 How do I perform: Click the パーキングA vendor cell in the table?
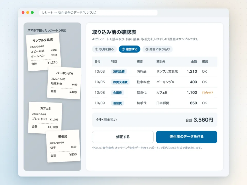[165, 82]
